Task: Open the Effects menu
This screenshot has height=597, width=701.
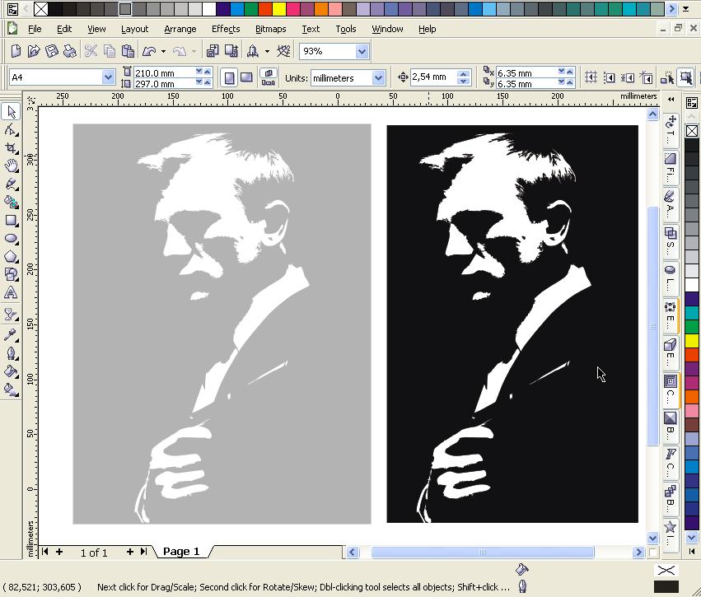Action: [226, 29]
